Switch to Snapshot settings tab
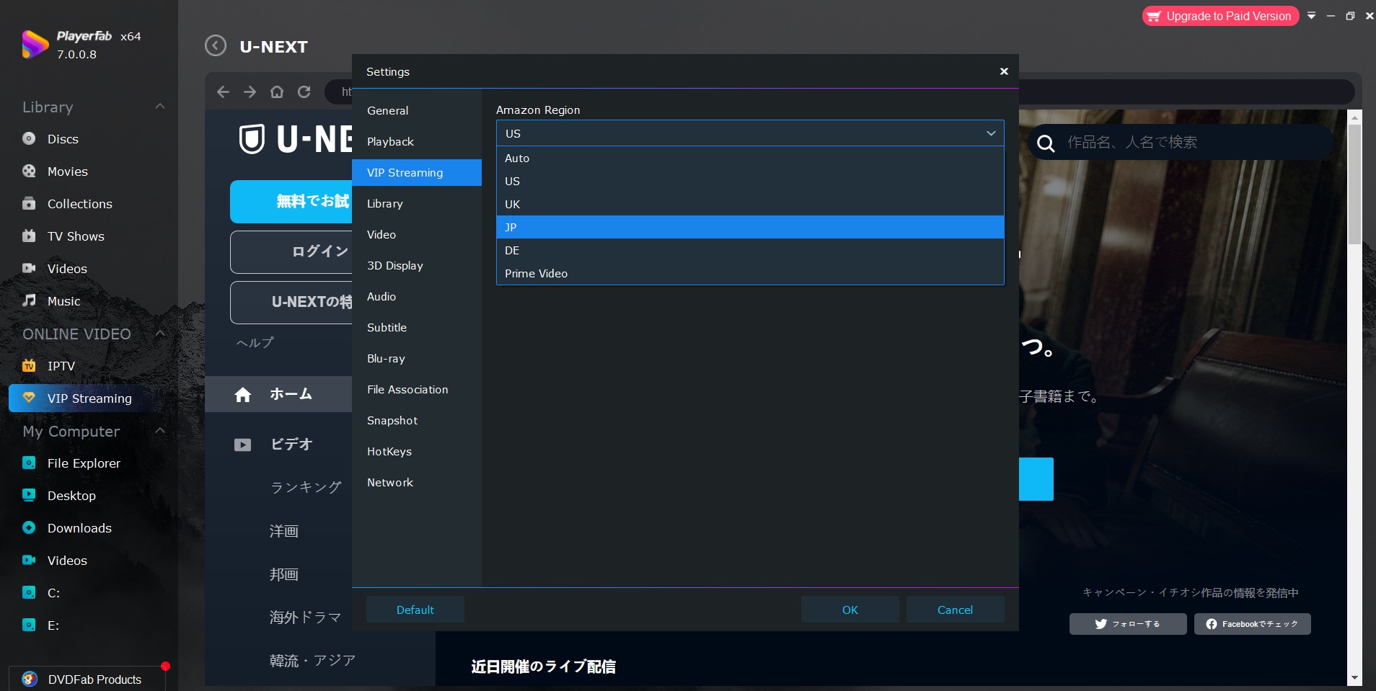Image resolution: width=1376 pixels, height=691 pixels. click(417, 420)
